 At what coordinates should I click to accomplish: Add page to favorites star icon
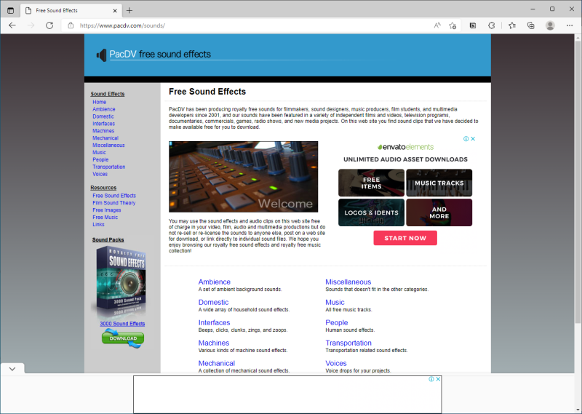[453, 25]
